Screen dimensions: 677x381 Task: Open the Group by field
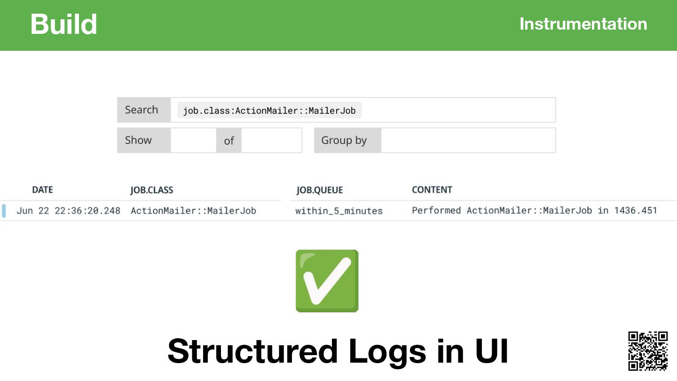coord(468,140)
